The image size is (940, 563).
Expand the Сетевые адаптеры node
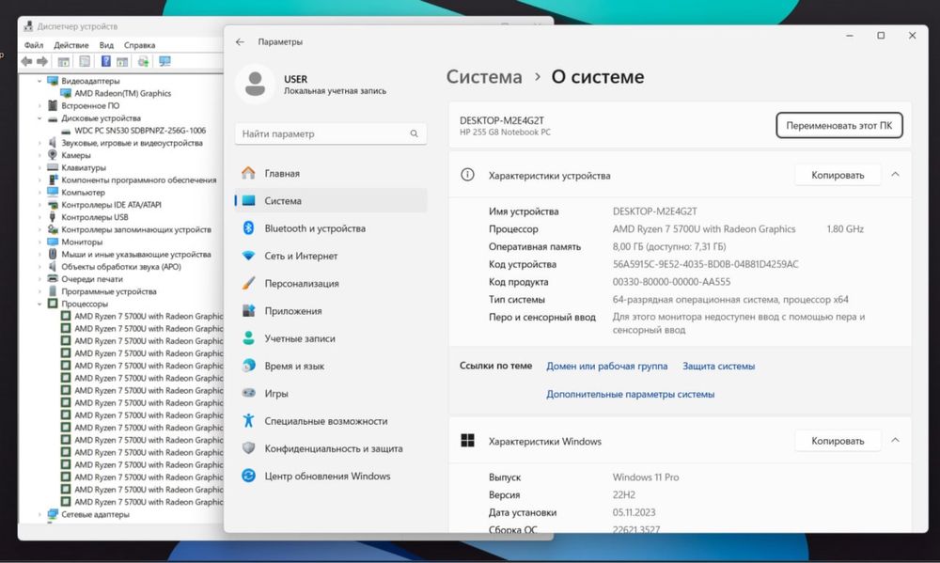[x=39, y=514]
